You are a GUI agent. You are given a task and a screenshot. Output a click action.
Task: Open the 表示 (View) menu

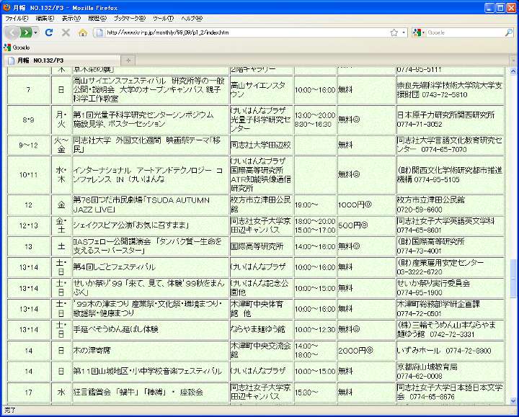pos(72,18)
